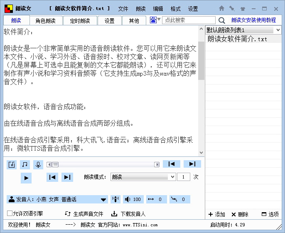The width and height of the screenshot is (285, 233).
Task: Click progress slider left arrow
Action: click(x=49, y=165)
